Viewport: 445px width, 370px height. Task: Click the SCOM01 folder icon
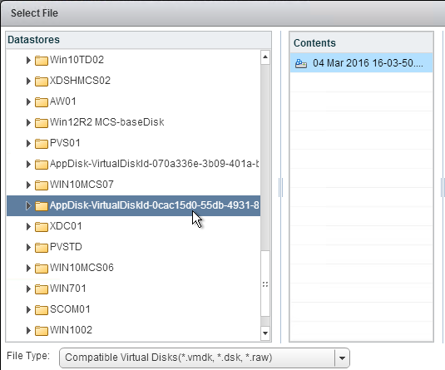pos(41,309)
